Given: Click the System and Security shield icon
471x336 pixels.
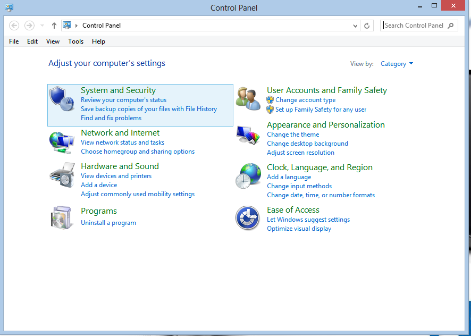Looking at the screenshot, I should (x=62, y=99).
